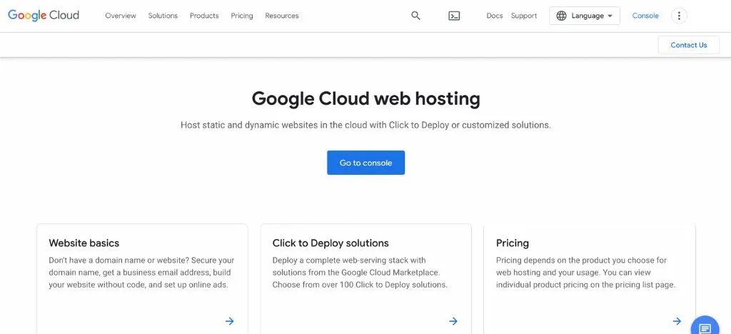The height and width of the screenshot is (334, 731).
Task: Select the Click to Deploy solutions heading
Action: pyautogui.click(x=331, y=243)
